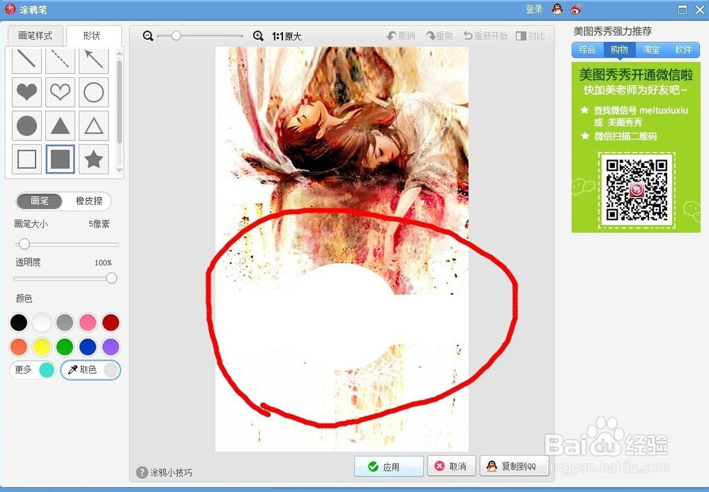Pick the dark red color swatch
709x492 pixels.
[x=111, y=323]
